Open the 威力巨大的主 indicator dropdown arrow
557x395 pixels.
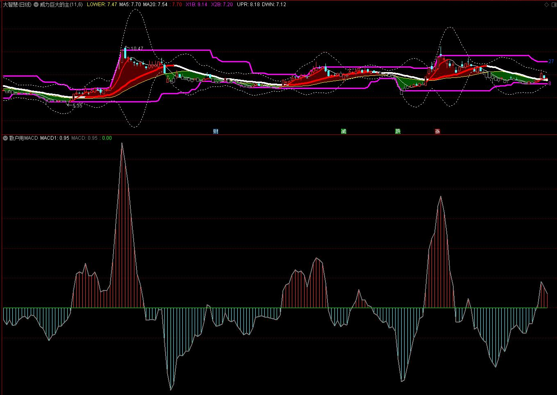coord(36,5)
